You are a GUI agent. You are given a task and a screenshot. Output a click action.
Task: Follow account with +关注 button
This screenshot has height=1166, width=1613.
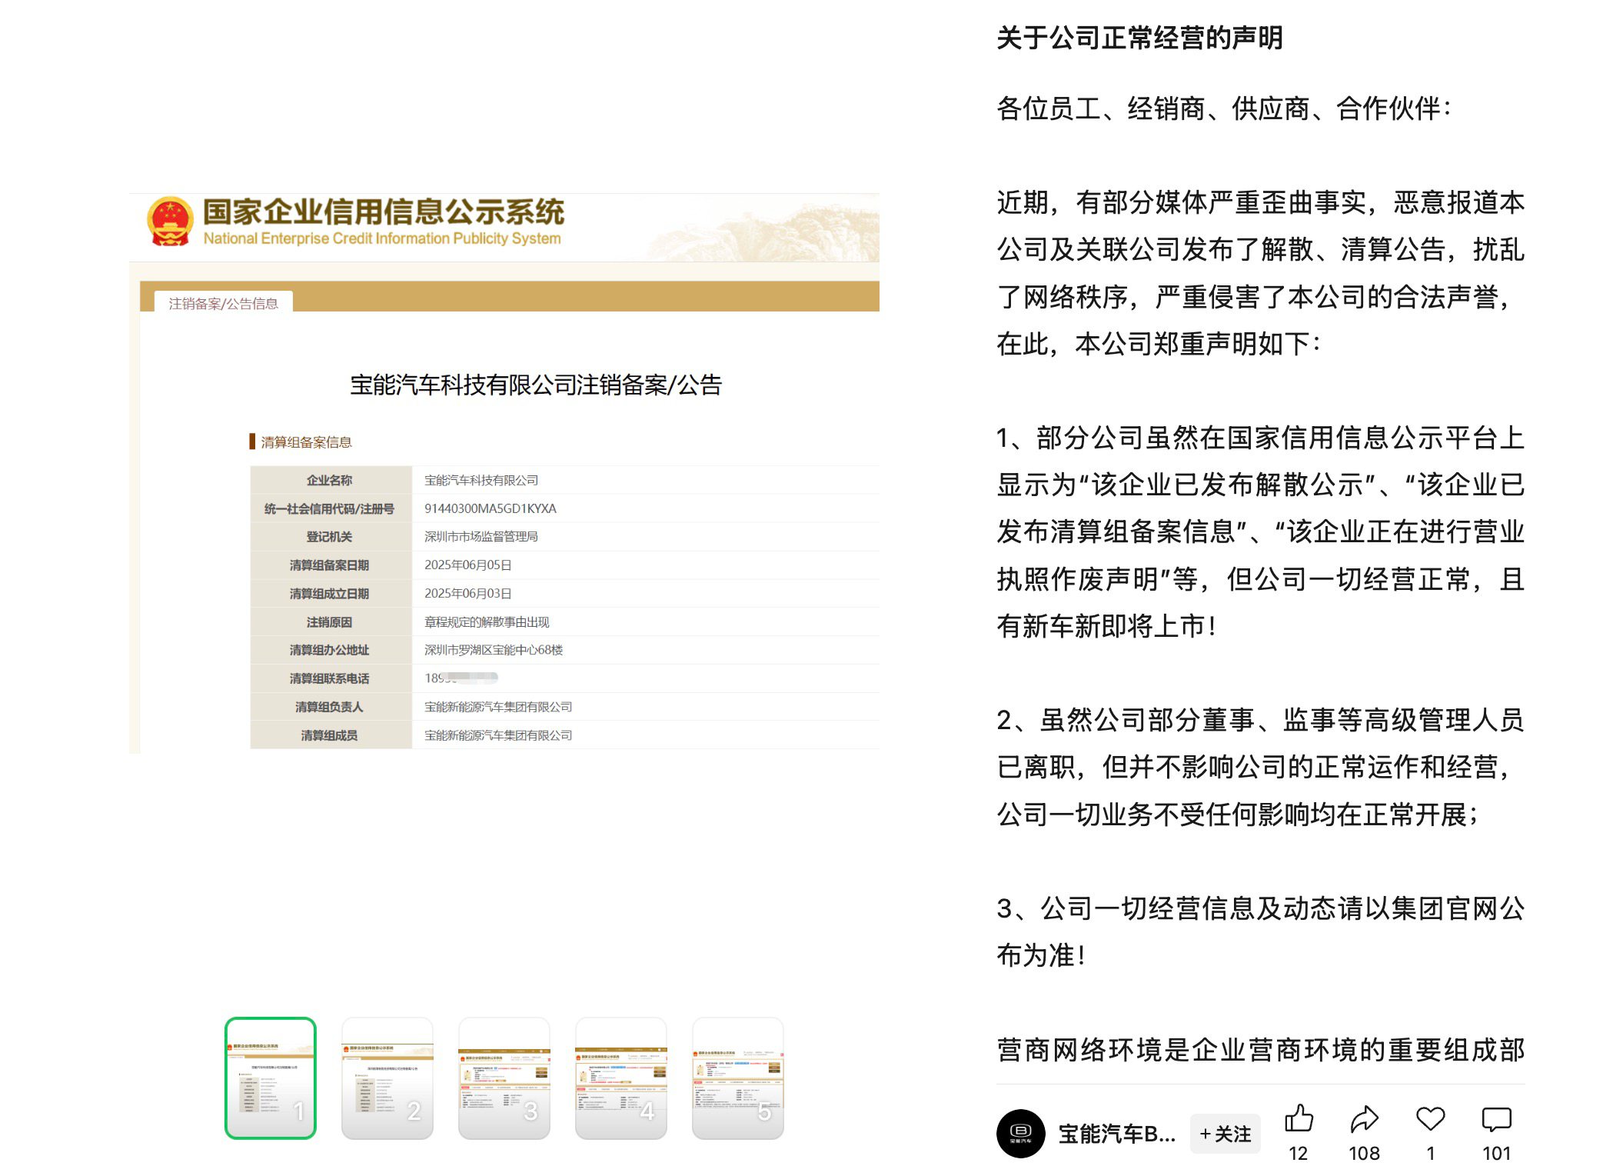coord(1225,1134)
